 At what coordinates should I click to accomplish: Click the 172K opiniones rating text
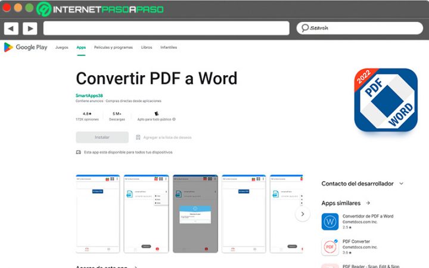click(87, 119)
